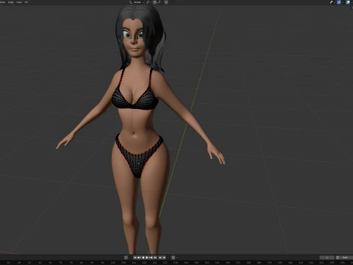
Task: Click the viewport gizmo visibility icon
Action: [339, 2]
